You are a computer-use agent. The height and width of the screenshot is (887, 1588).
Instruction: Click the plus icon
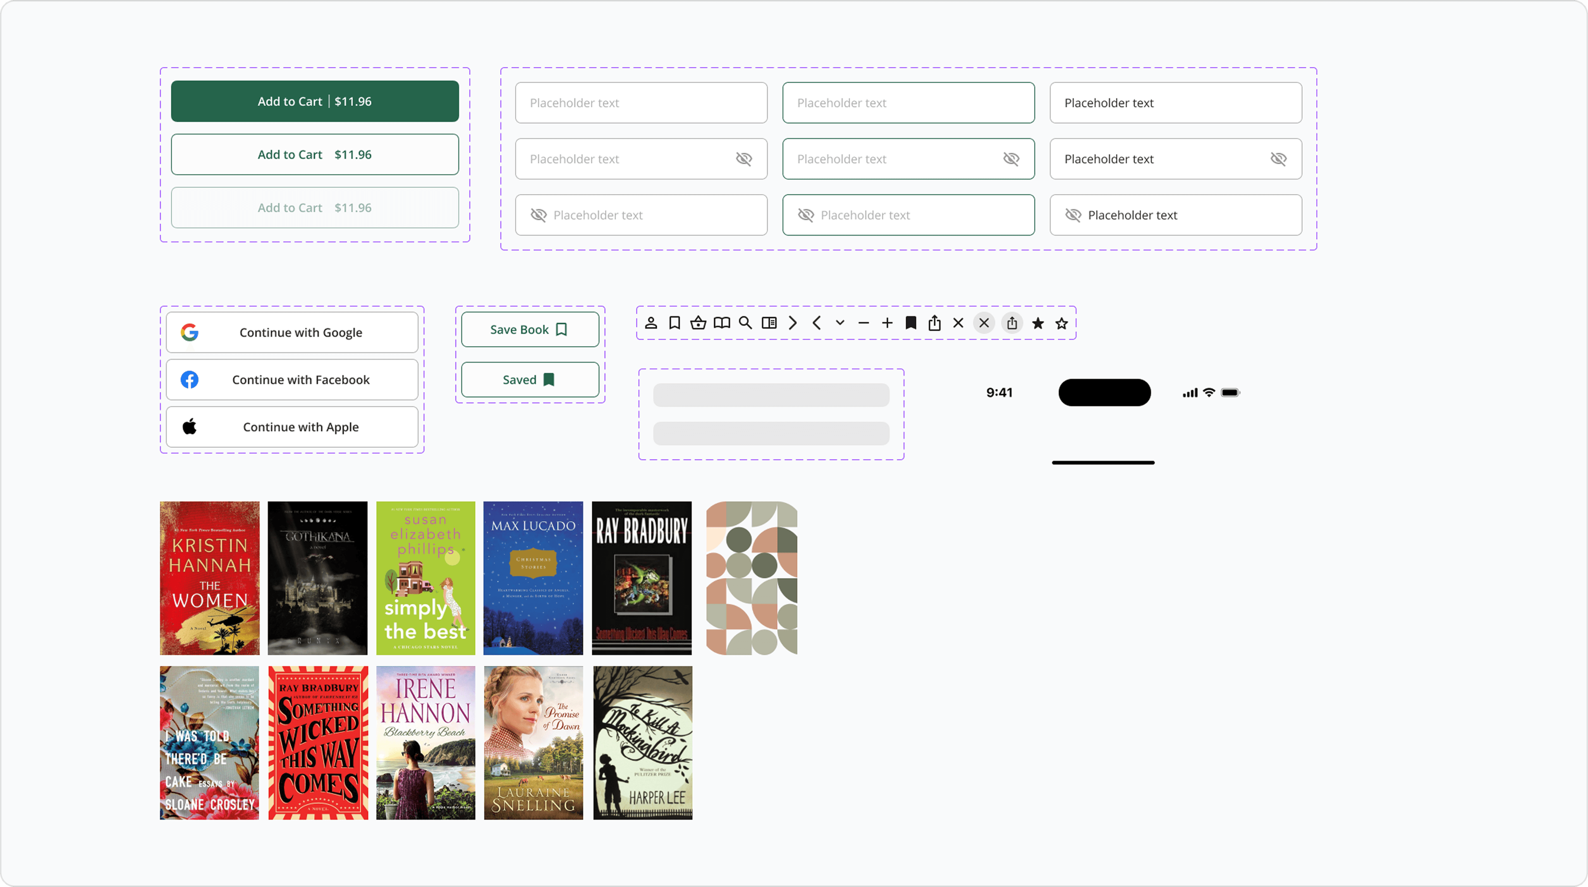[x=887, y=323]
